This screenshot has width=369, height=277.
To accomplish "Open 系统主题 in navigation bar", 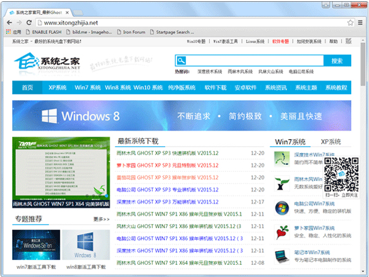I will point(306,87).
